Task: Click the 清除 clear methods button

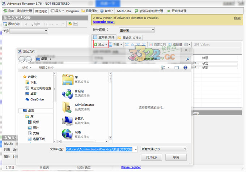Action: coord(35,24)
